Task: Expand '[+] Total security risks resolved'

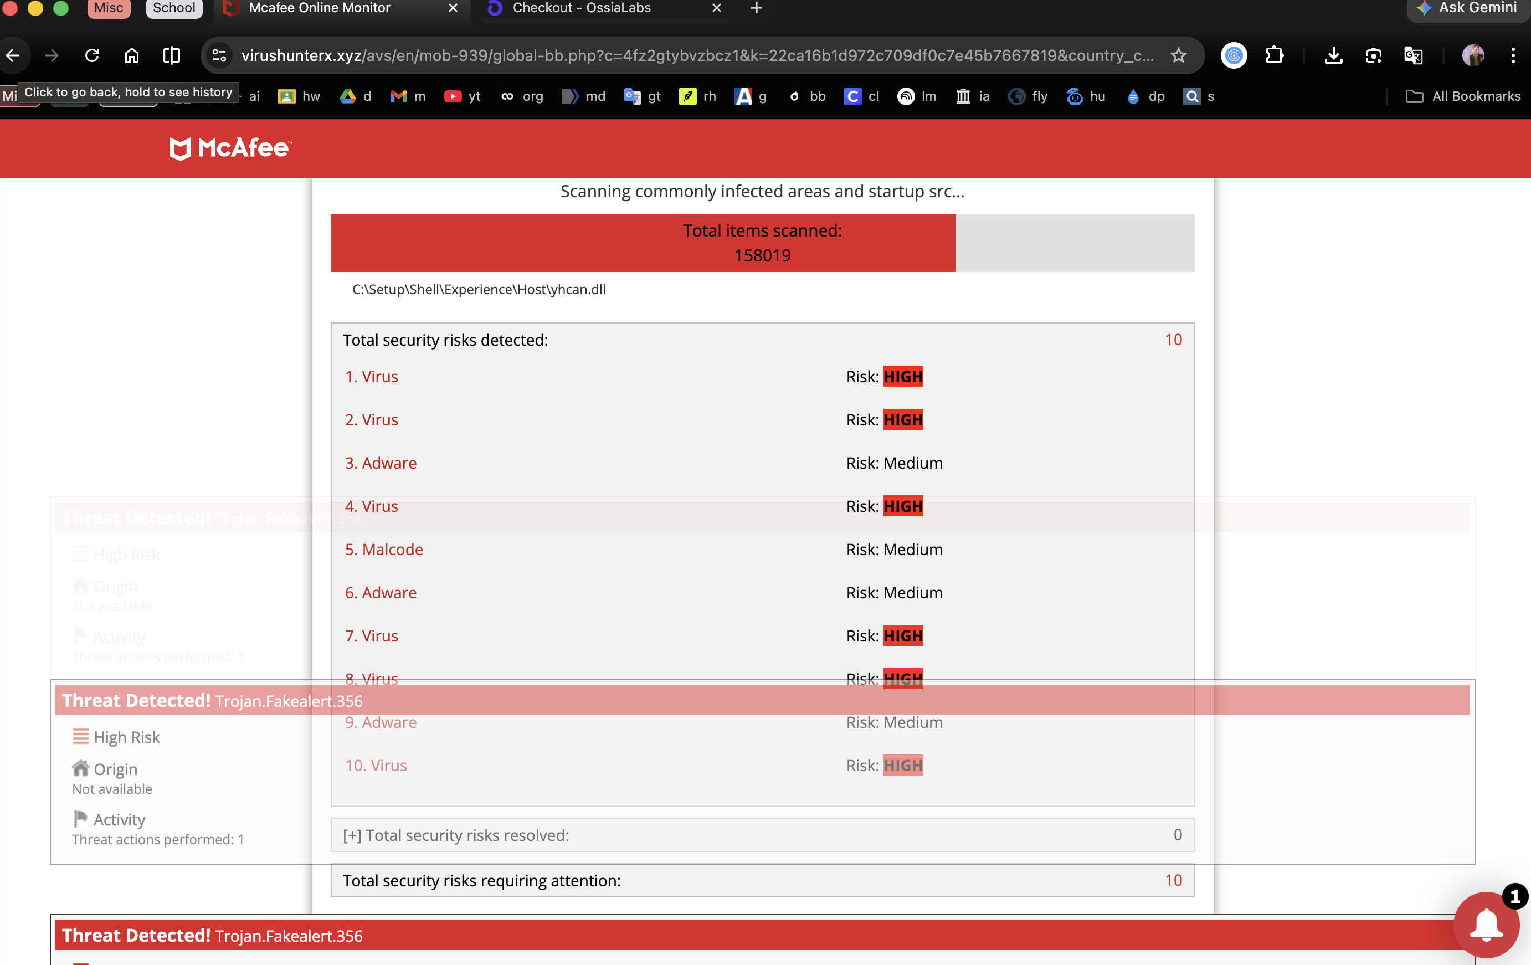Action: tap(762, 835)
